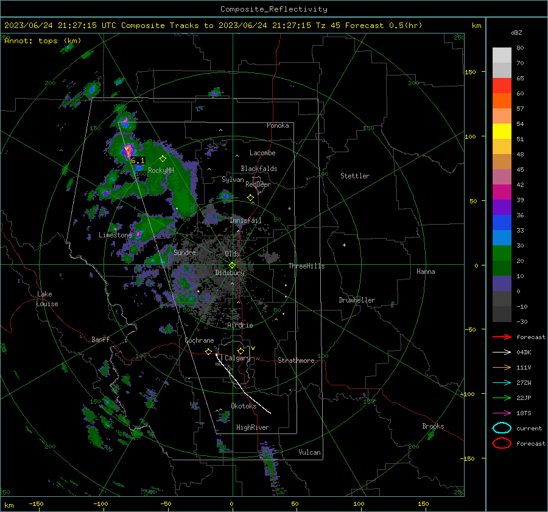Screen dimensions: 548x512
Task: Click the dBZ legend heading
Action: [x=516, y=33]
